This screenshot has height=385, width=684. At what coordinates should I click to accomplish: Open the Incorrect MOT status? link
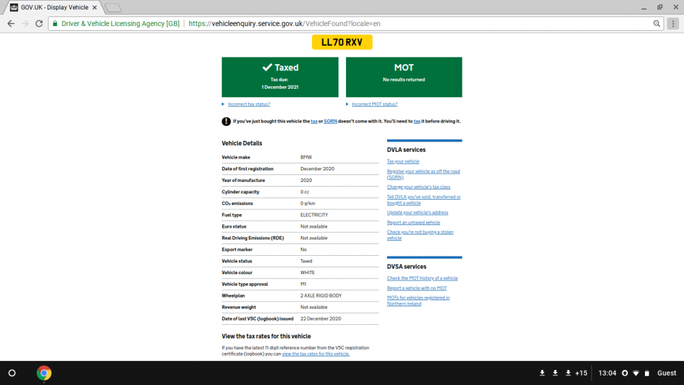(x=374, y=104)
